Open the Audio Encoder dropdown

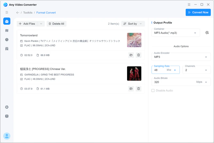181,57
